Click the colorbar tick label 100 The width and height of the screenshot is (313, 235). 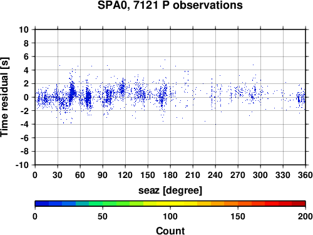pyautogui.click(x=170, y=216)
